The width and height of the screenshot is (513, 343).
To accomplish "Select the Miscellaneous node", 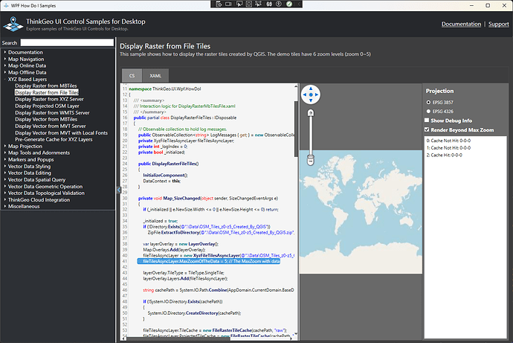I will click(x=24, y=207).
